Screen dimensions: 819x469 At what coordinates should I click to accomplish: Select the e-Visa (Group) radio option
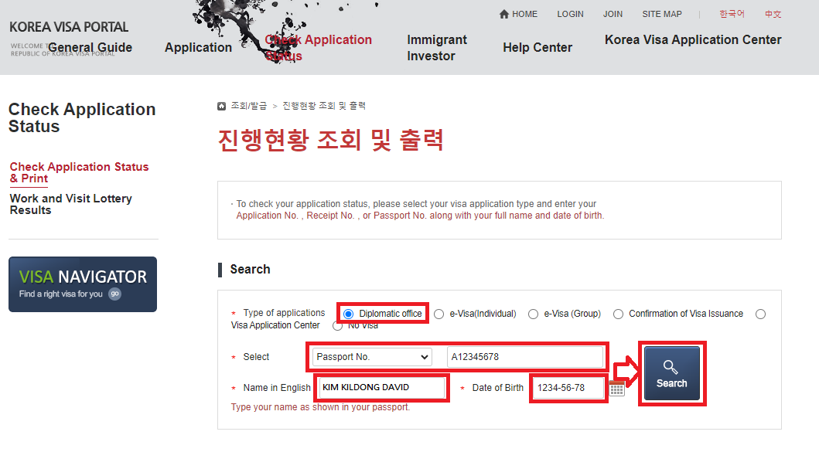533,314
